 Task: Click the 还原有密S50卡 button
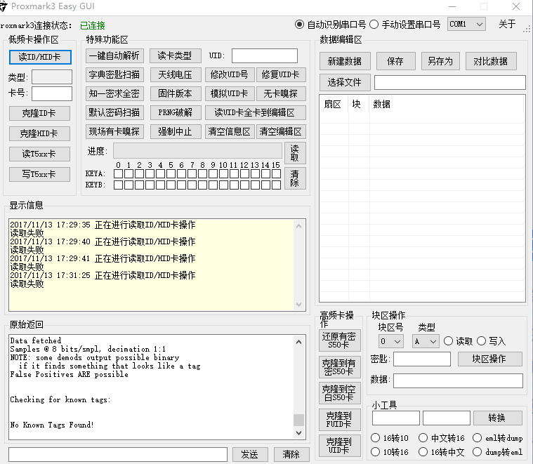point(339,340)
